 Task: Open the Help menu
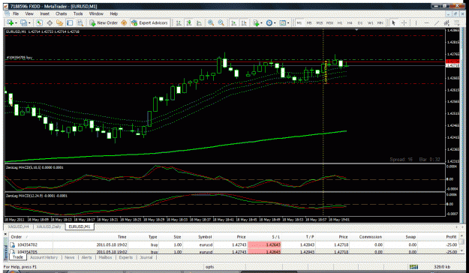point(113,13)
